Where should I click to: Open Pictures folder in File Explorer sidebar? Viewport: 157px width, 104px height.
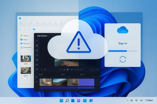pyautogui.click(x=25, y=44)
